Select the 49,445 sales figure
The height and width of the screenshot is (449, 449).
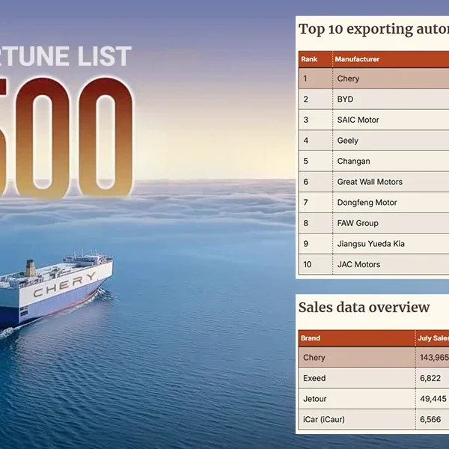coord(433,399)
